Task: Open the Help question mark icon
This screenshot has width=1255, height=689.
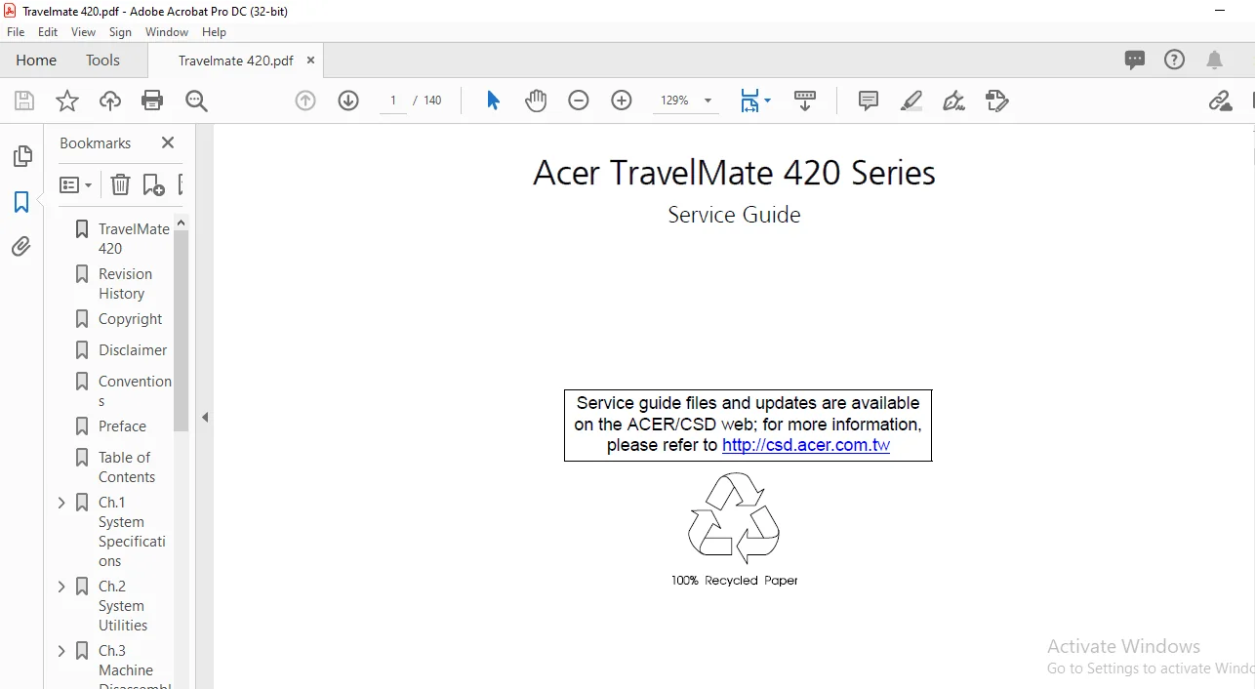Action: 1174,60
